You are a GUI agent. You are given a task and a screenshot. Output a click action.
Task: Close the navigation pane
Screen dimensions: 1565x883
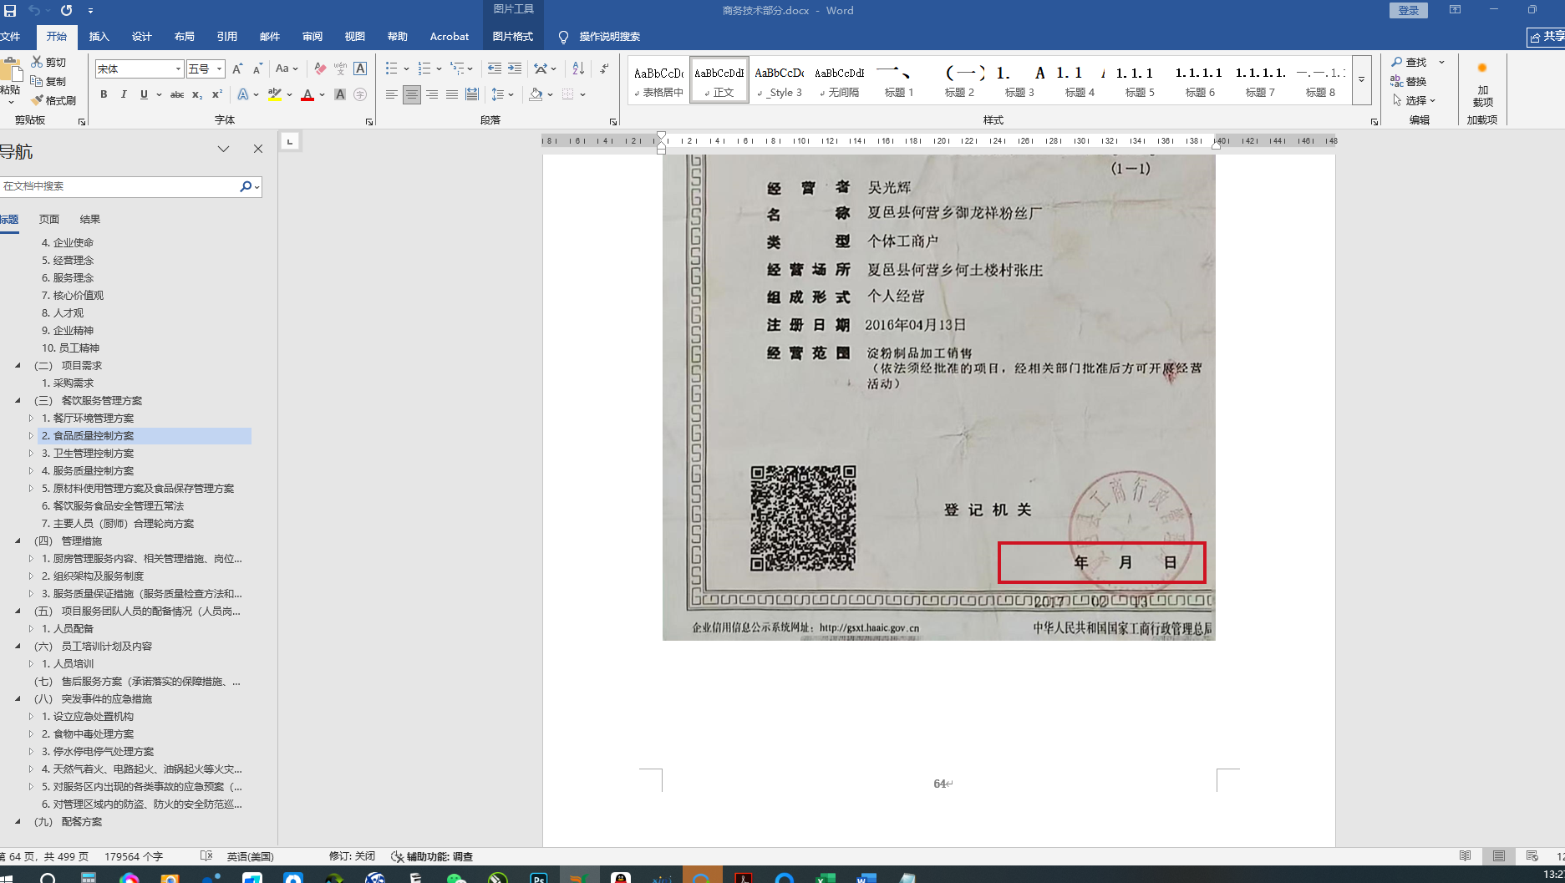[258, 149]
